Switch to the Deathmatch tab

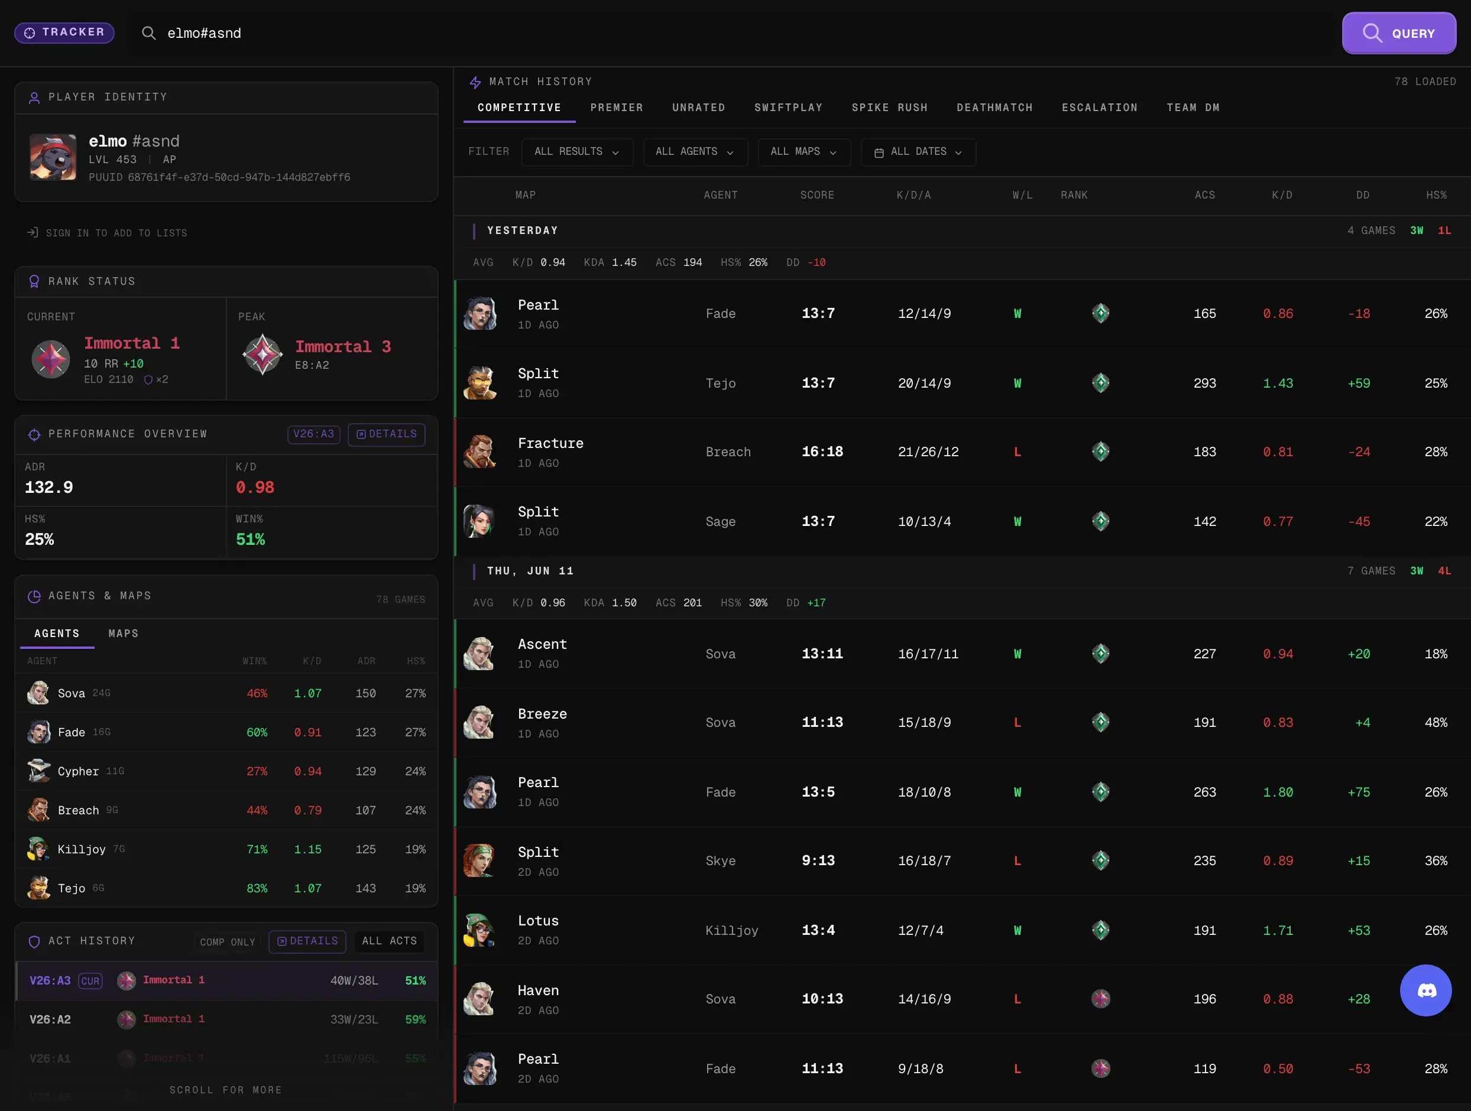(x=994, y=108)
